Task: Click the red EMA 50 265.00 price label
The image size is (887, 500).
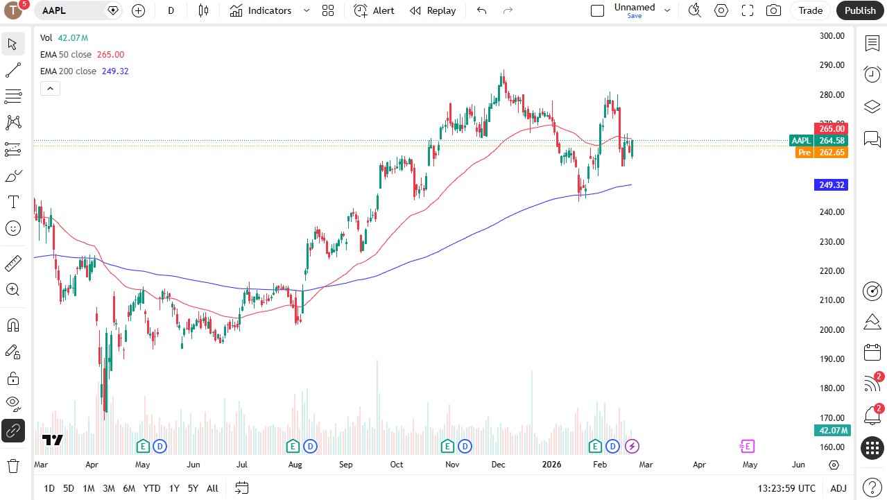Action: [x=831, y=129]
